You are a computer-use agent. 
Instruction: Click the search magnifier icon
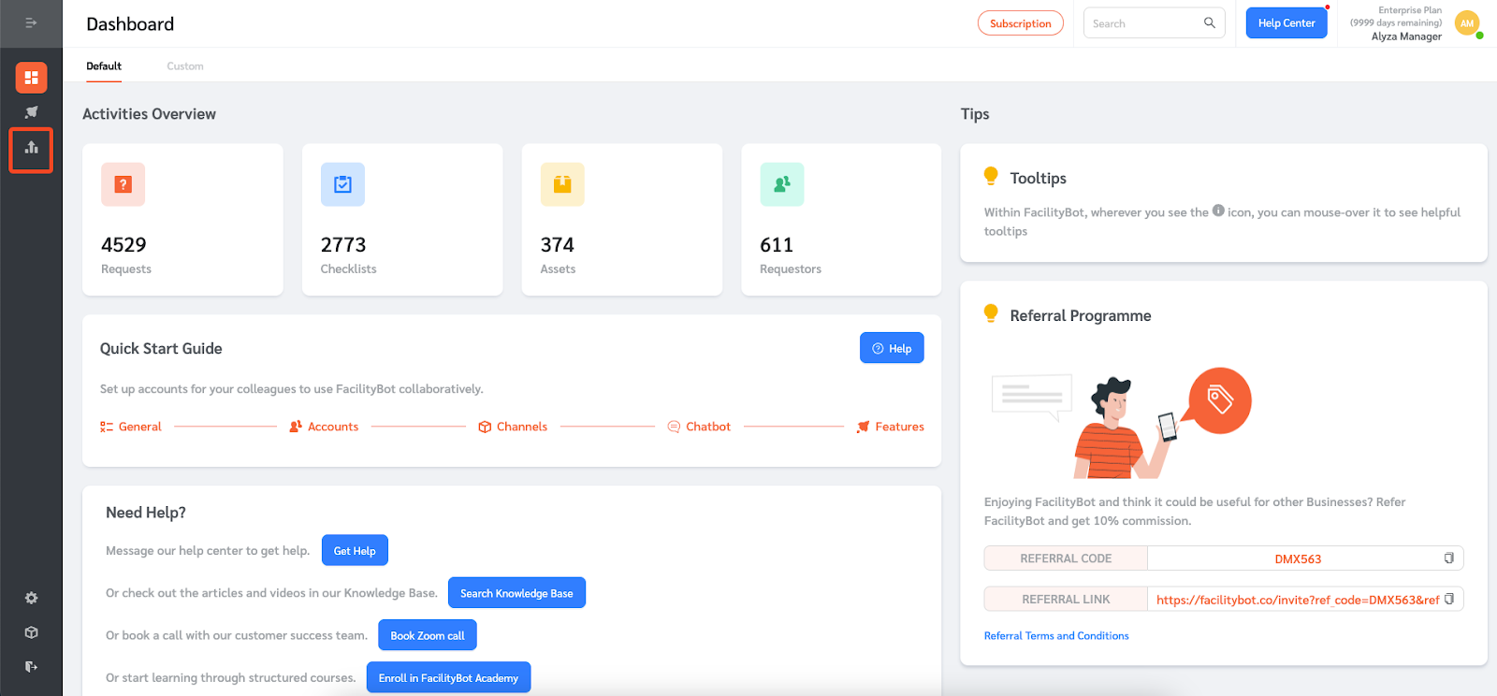tap(1210, 23)
